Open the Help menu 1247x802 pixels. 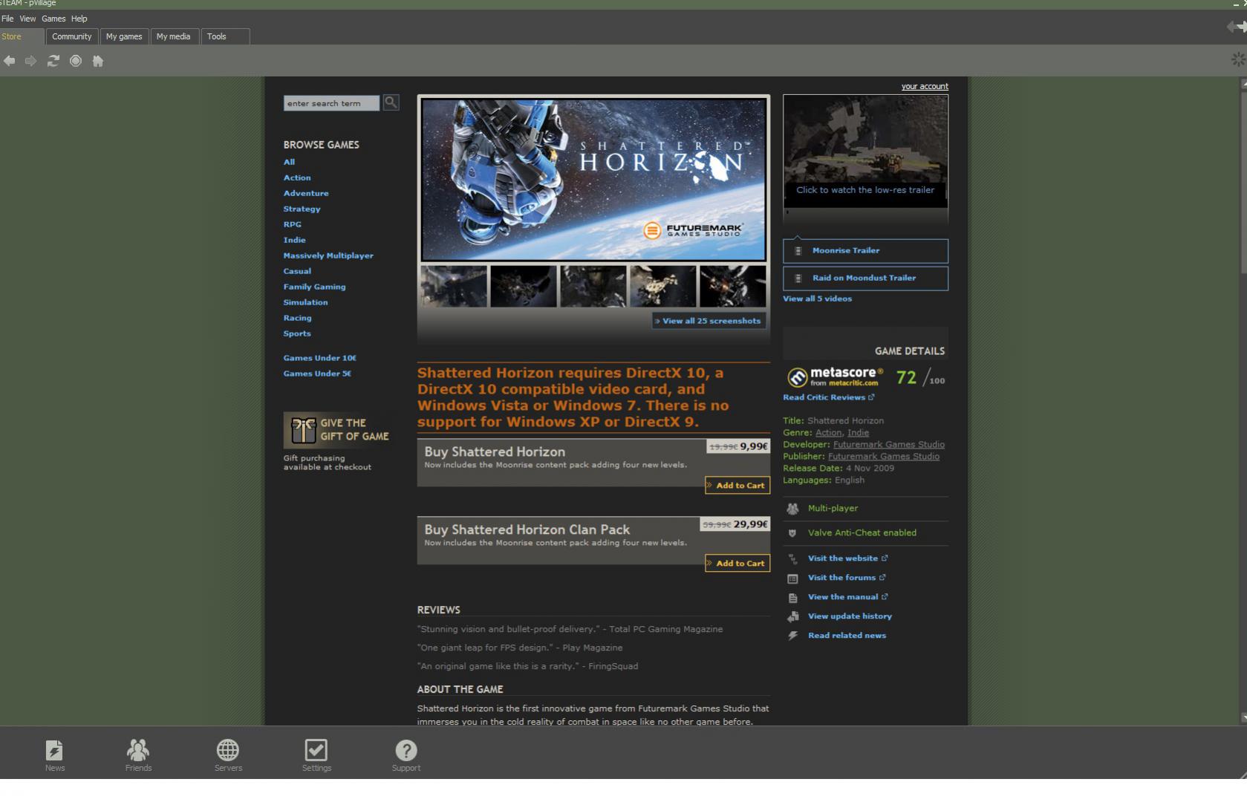tap(79, 19)
